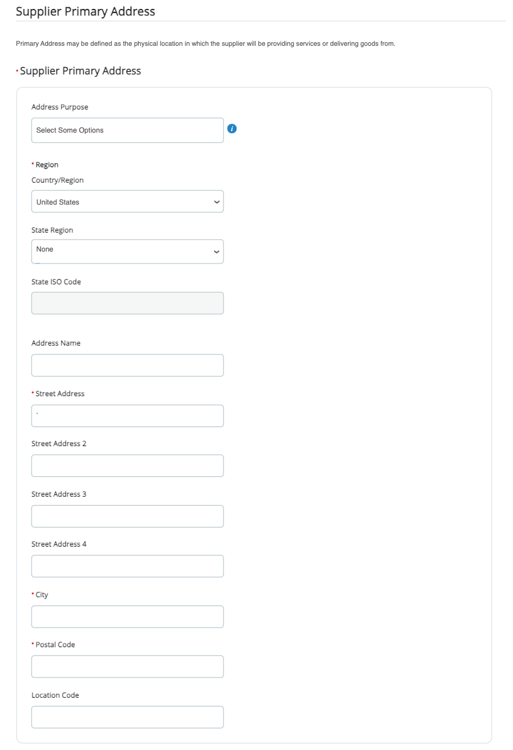This screenshot has height=750, width=513.
Task: Focus the Address Name input field
Action: (127, 365)
